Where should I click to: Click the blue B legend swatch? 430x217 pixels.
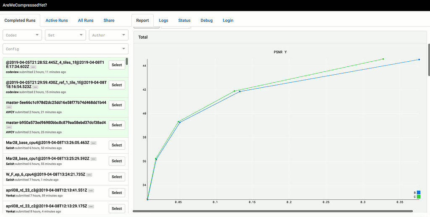coord(419,193)
